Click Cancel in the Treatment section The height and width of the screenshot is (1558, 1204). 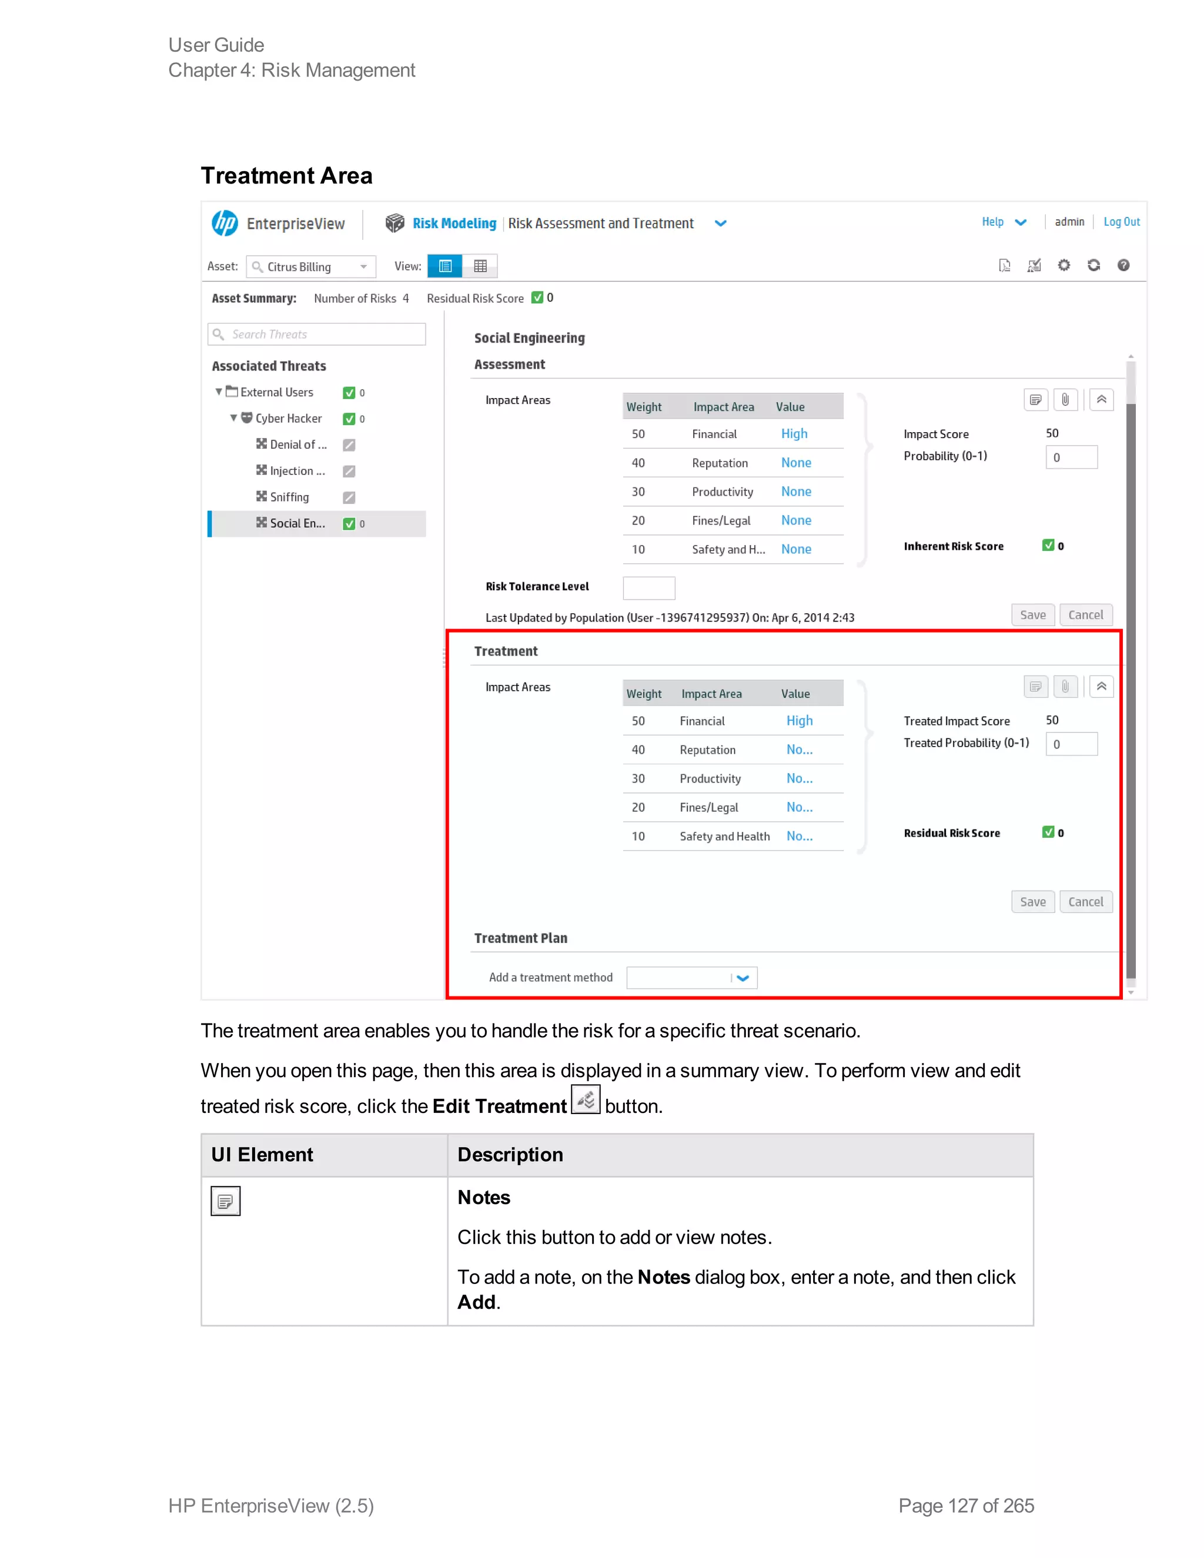1086,902
